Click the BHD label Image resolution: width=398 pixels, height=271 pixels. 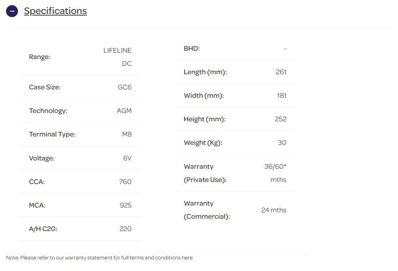tap(192, 49)
